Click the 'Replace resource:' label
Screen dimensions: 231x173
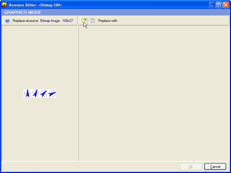tap(26, 21)
